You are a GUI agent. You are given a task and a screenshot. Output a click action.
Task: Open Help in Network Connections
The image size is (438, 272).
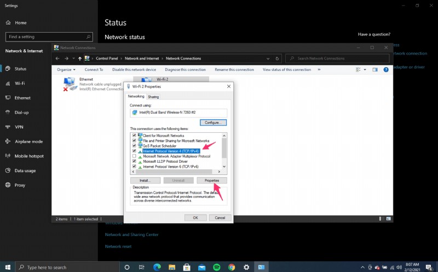pyautogui.click(x=386, y=70)
